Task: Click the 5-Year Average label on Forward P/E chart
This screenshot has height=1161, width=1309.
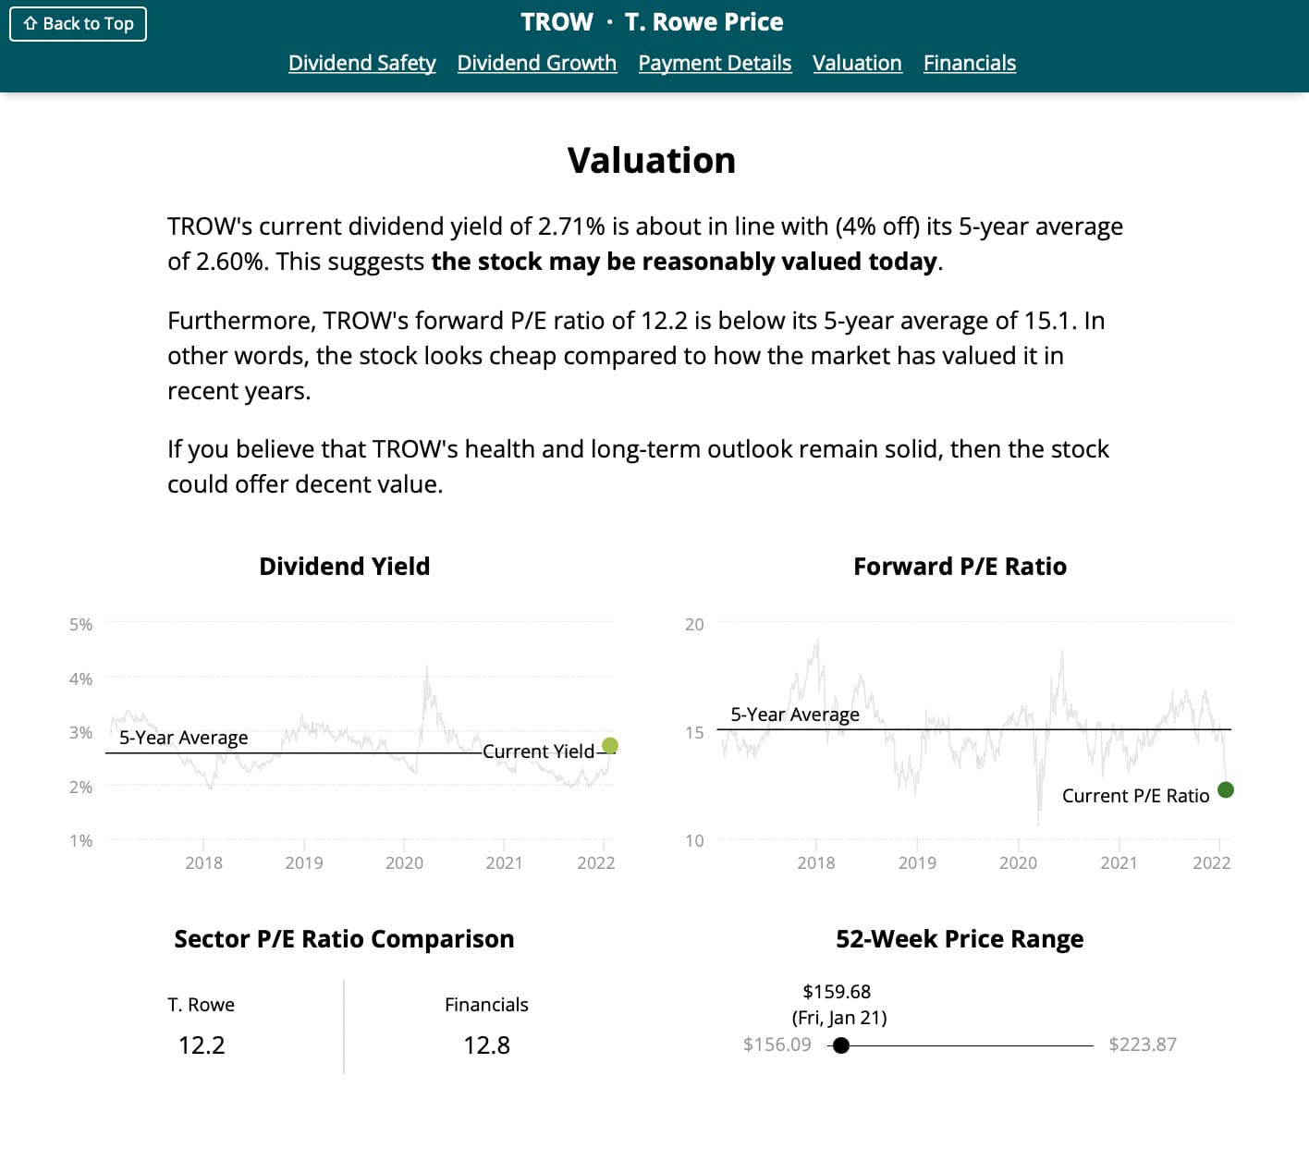Action: click(795, 715)
